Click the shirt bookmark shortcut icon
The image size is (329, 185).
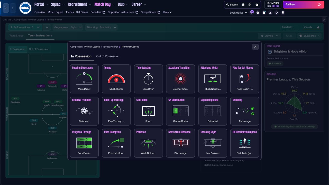258,13
